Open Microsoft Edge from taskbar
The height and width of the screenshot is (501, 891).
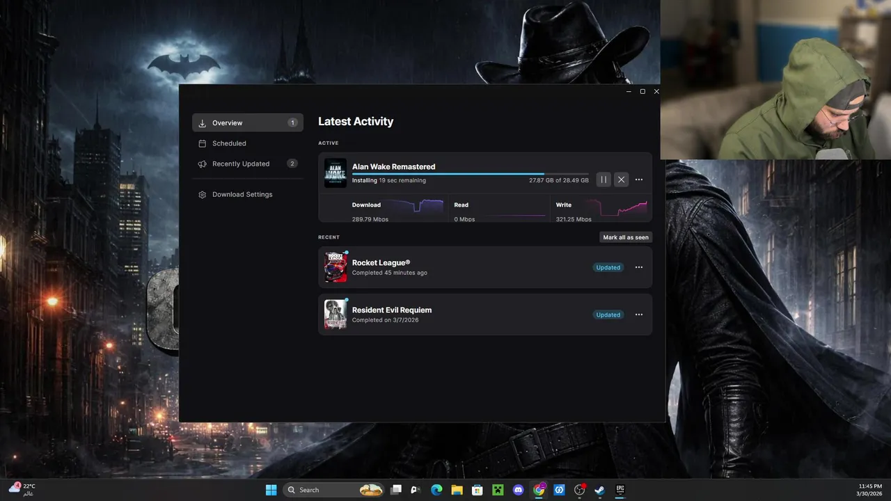pos(436,490)
